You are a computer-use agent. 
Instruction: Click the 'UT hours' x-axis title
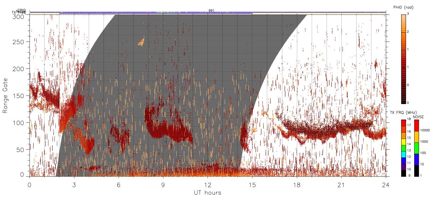pos(207,193)
